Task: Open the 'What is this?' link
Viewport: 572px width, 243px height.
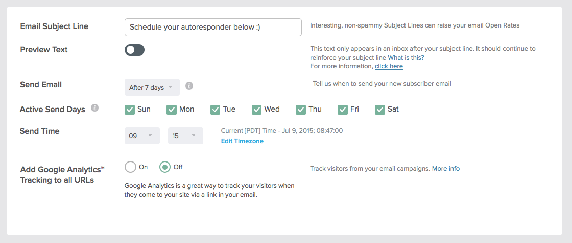Action: [406, 58]
